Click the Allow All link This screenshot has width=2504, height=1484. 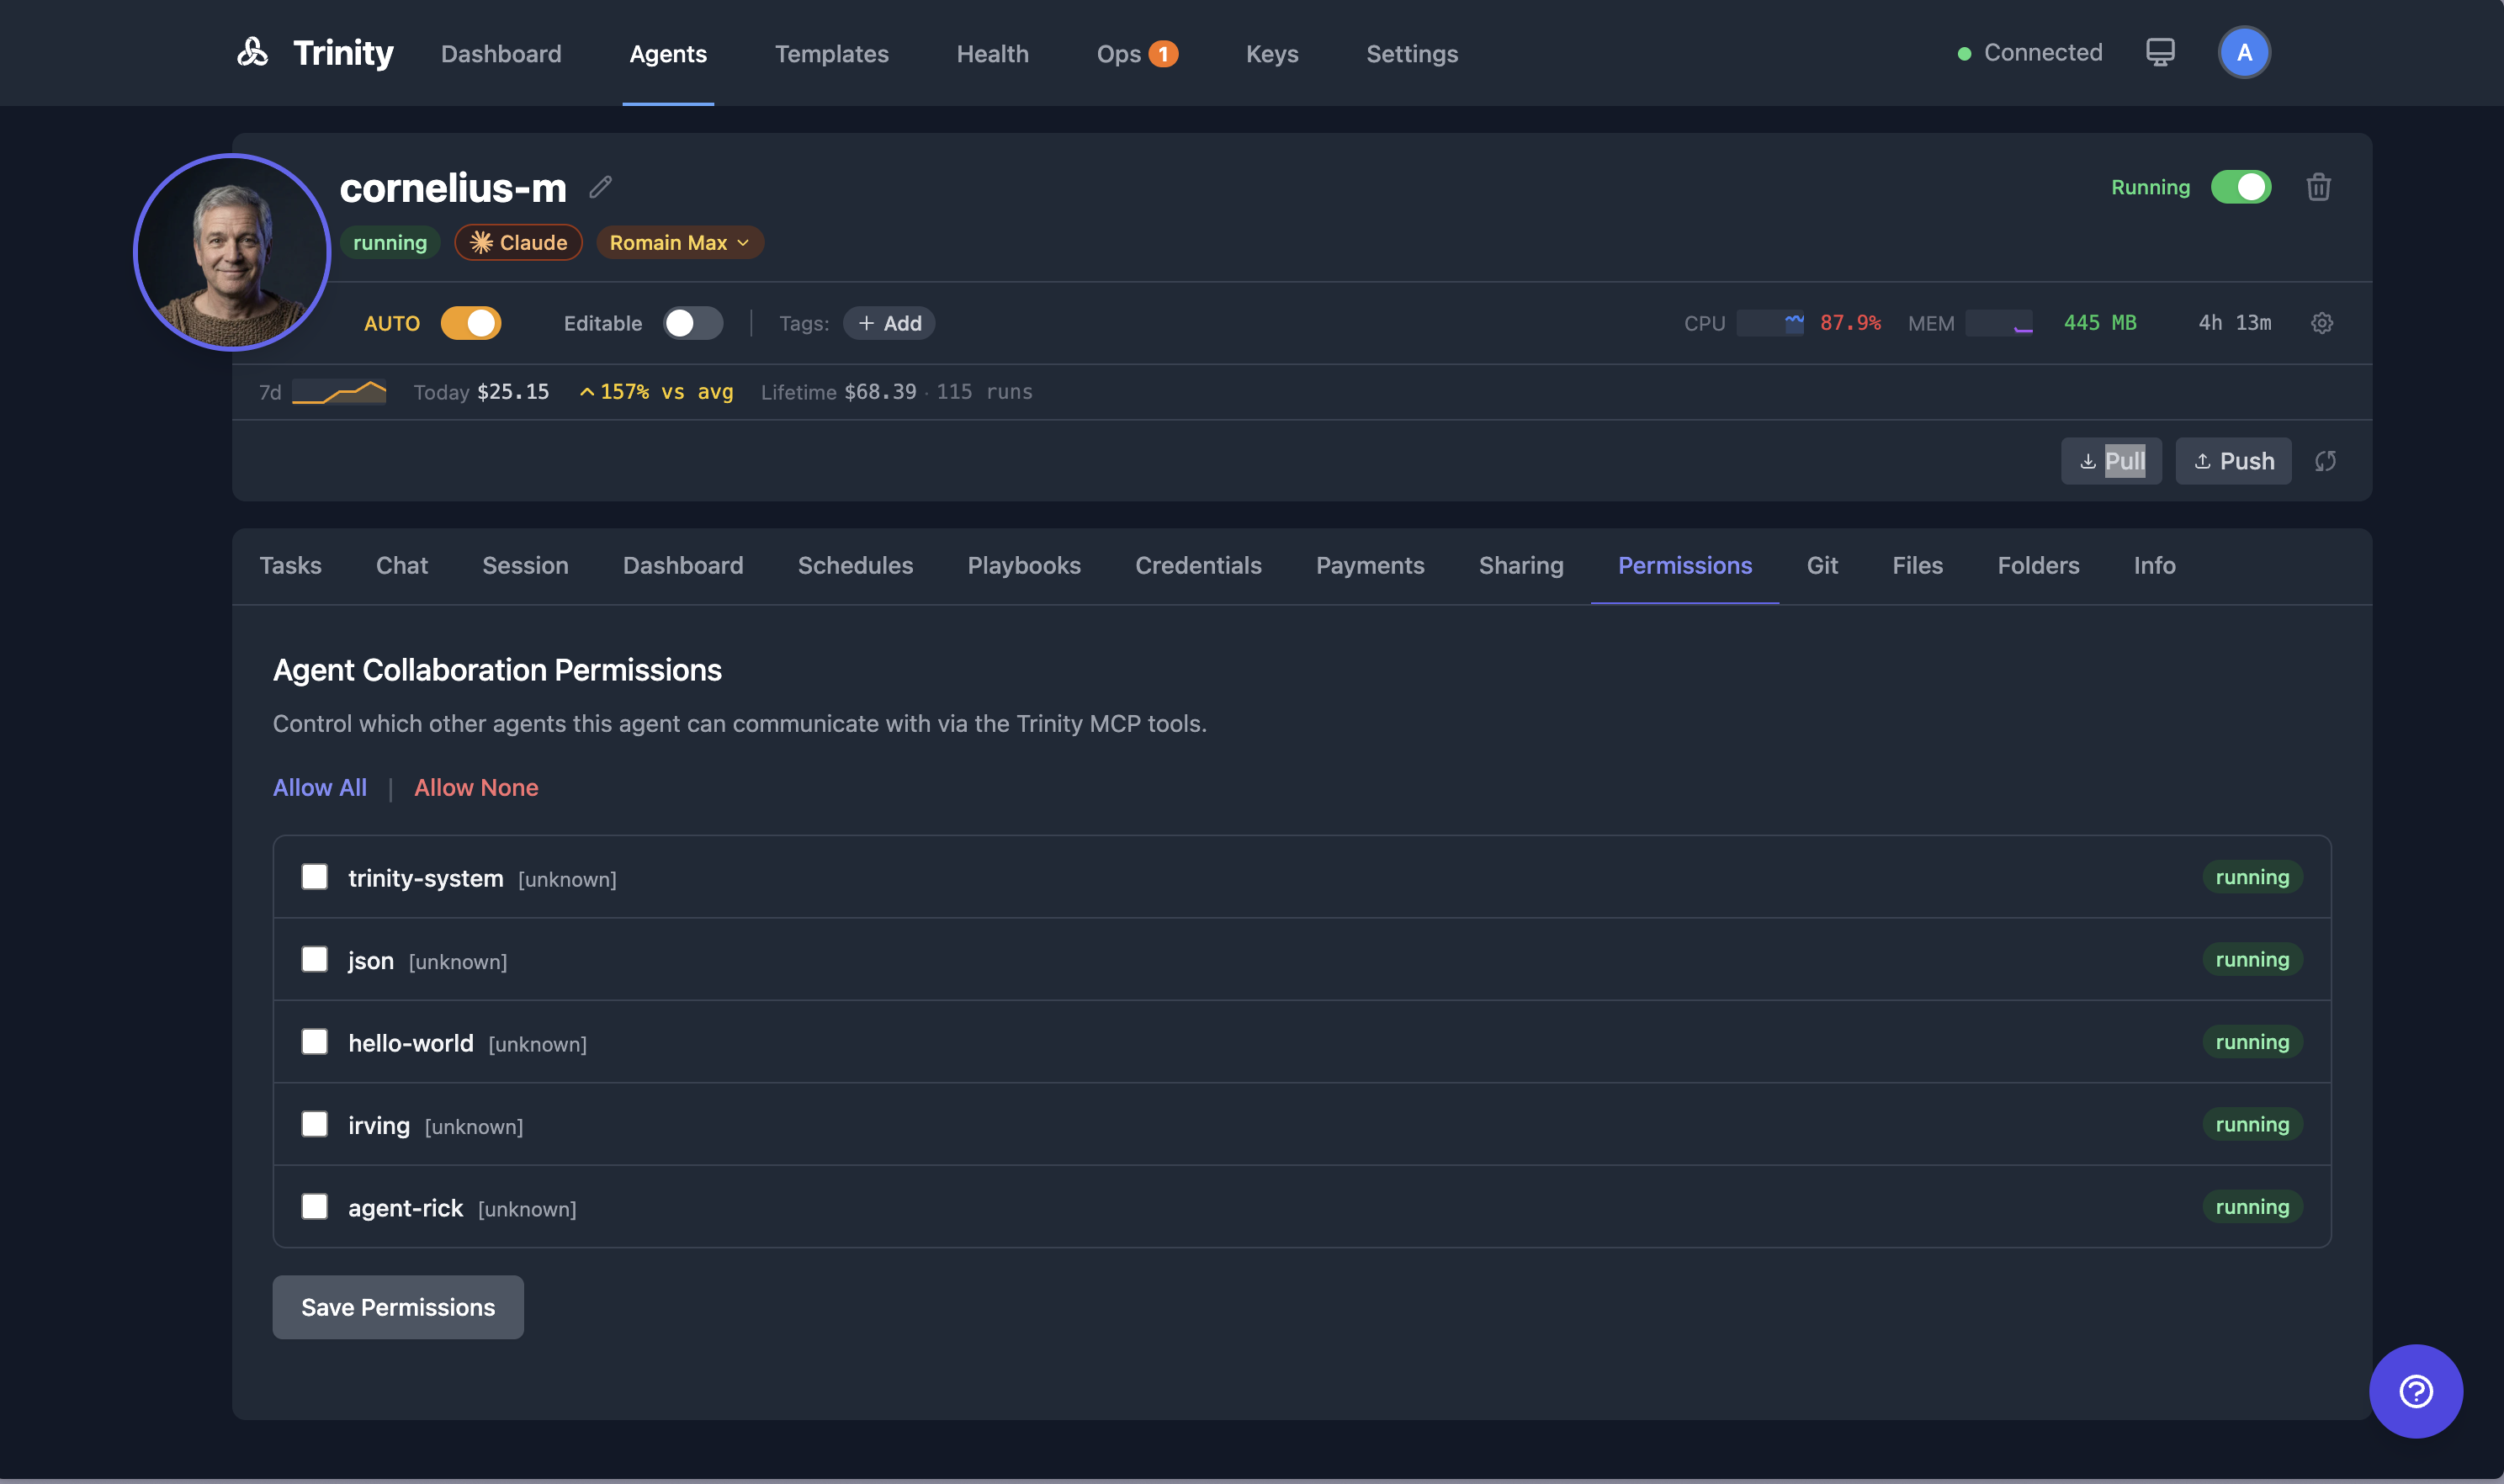point(320,787)
